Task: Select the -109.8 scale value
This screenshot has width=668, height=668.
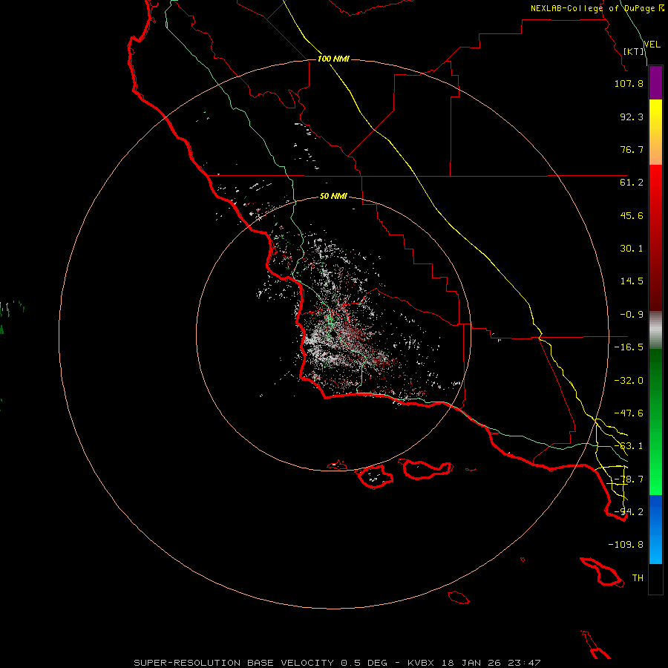Action: click(x=626, y=545)
